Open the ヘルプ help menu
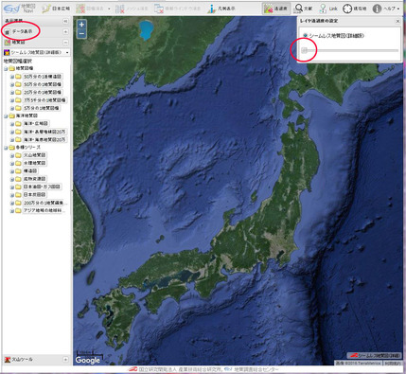This screenshot has width=406, height=374. tap(386, 9)
